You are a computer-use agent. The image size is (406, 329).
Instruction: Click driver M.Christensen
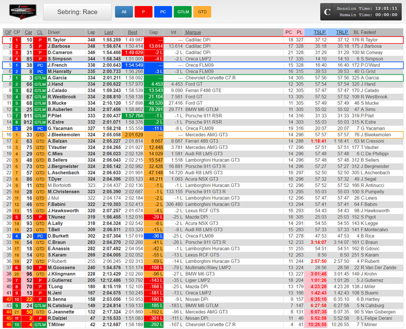pos(64,192)
